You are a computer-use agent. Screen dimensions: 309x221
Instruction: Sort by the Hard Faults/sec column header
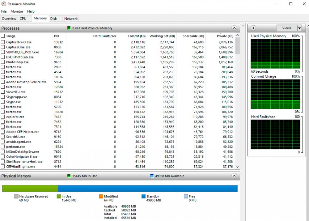click(105, 36)
